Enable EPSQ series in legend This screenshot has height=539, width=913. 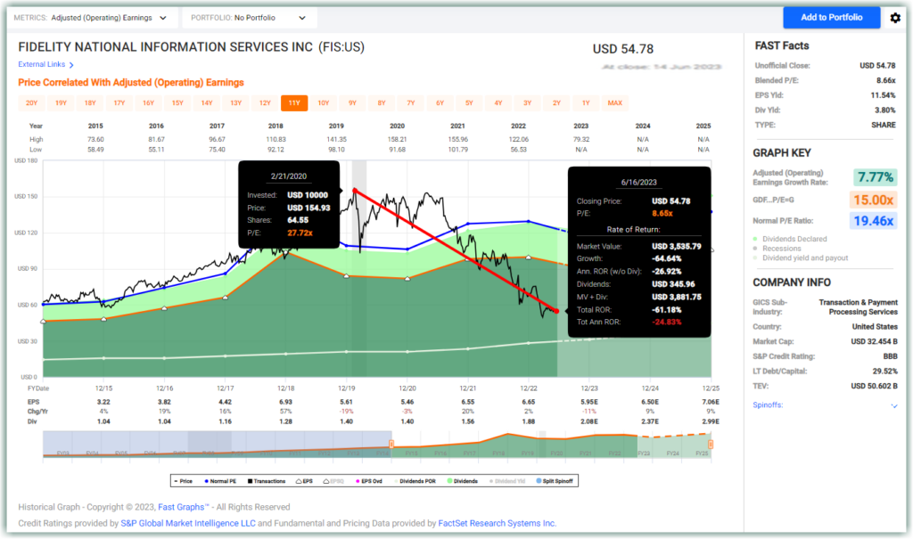coord(333,481)
